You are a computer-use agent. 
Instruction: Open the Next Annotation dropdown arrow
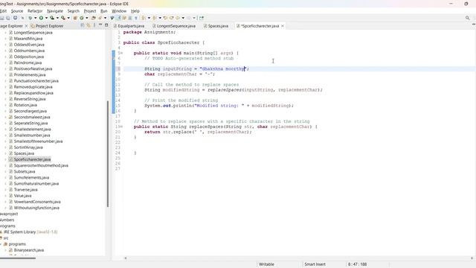[149, 18]
